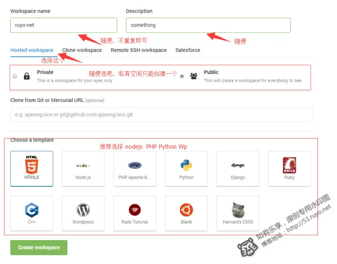
Task: Click 'This will create a workspace for everybody to see'
Action: tap(253, 81)
